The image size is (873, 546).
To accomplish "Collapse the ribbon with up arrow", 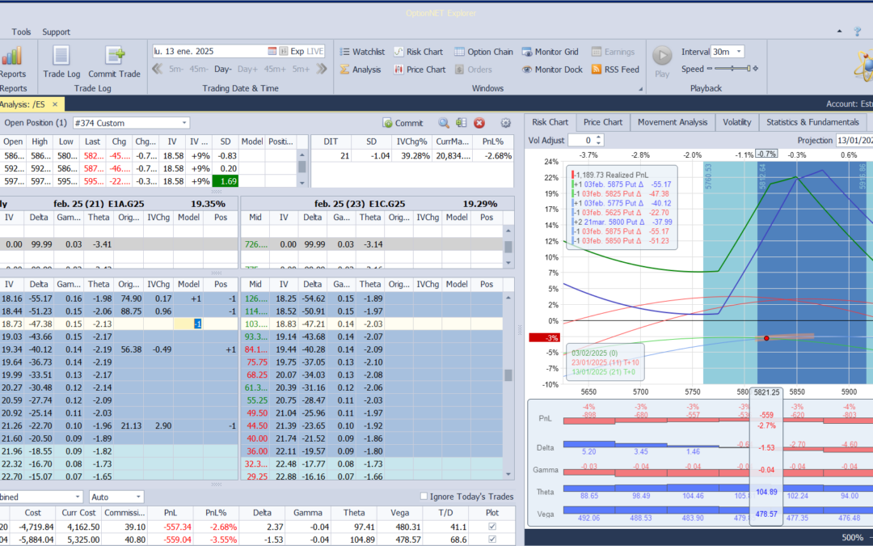I will [840, 32].
